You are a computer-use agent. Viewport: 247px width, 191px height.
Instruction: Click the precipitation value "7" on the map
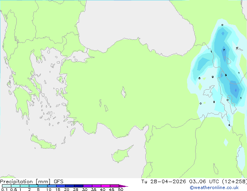click(x=224, y=50)
